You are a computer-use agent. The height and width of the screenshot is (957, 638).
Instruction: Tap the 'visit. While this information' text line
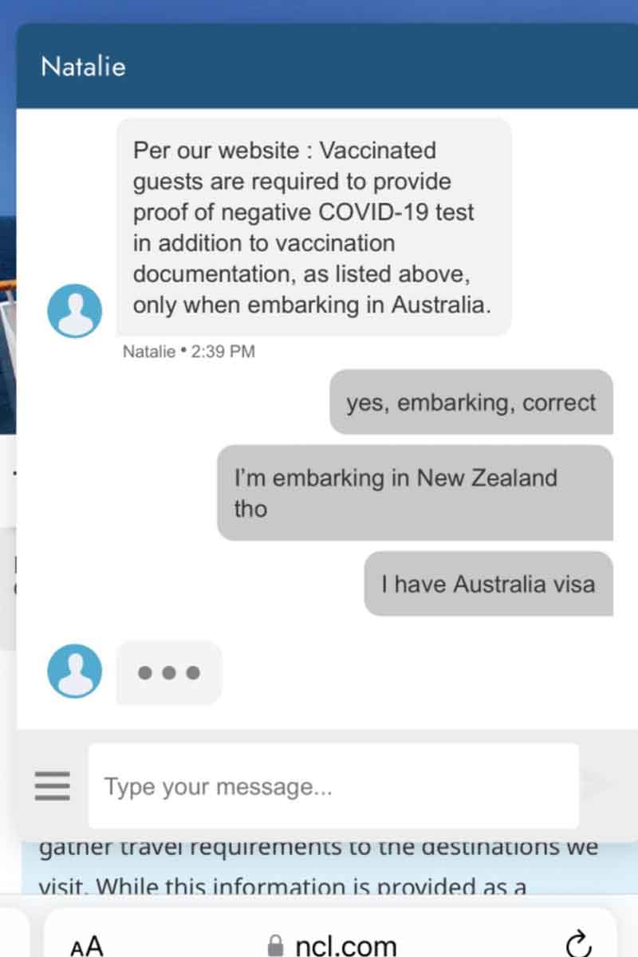click(283, 887)
